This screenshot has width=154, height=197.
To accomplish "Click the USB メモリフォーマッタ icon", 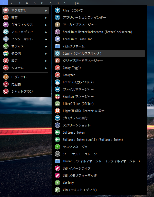I will [57, 175].
